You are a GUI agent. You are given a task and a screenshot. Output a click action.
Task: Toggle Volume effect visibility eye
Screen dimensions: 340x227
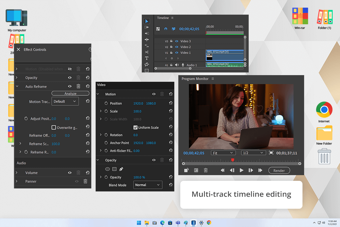pyautogui.click(x=70, y=172)
